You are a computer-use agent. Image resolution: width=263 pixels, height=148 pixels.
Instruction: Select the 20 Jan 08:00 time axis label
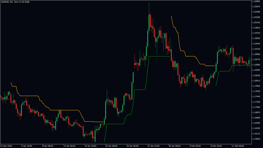click(x=111, y=146)
